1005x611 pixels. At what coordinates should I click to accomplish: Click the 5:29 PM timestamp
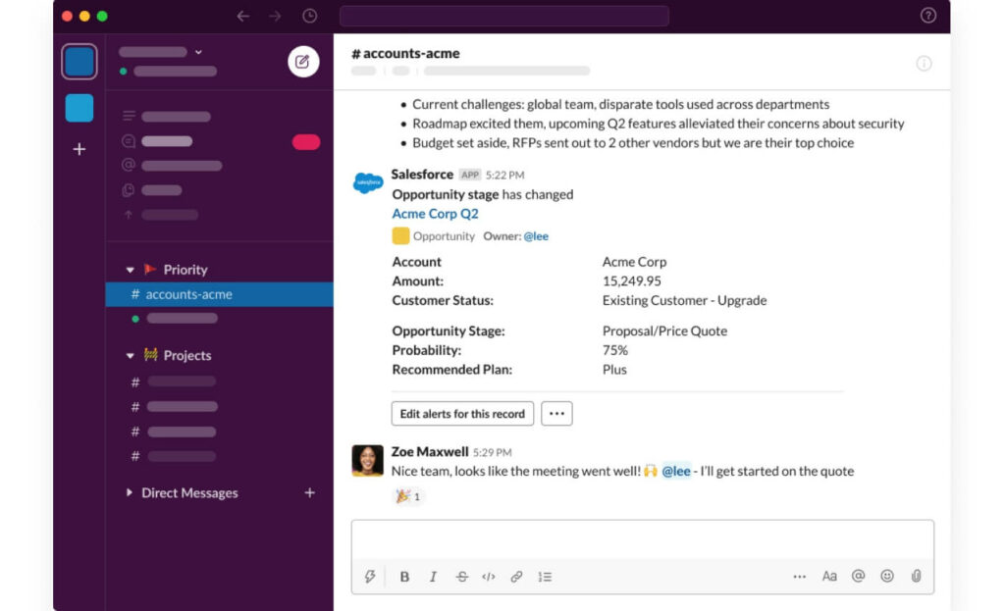[493, 452]
